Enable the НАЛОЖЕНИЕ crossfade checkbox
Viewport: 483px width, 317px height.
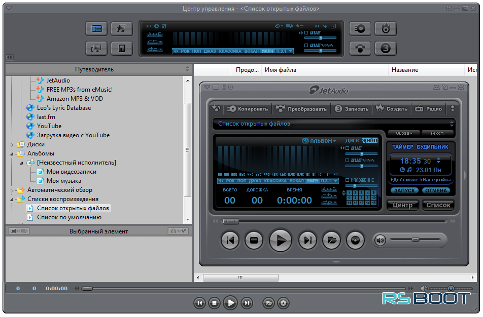(347, 180)
